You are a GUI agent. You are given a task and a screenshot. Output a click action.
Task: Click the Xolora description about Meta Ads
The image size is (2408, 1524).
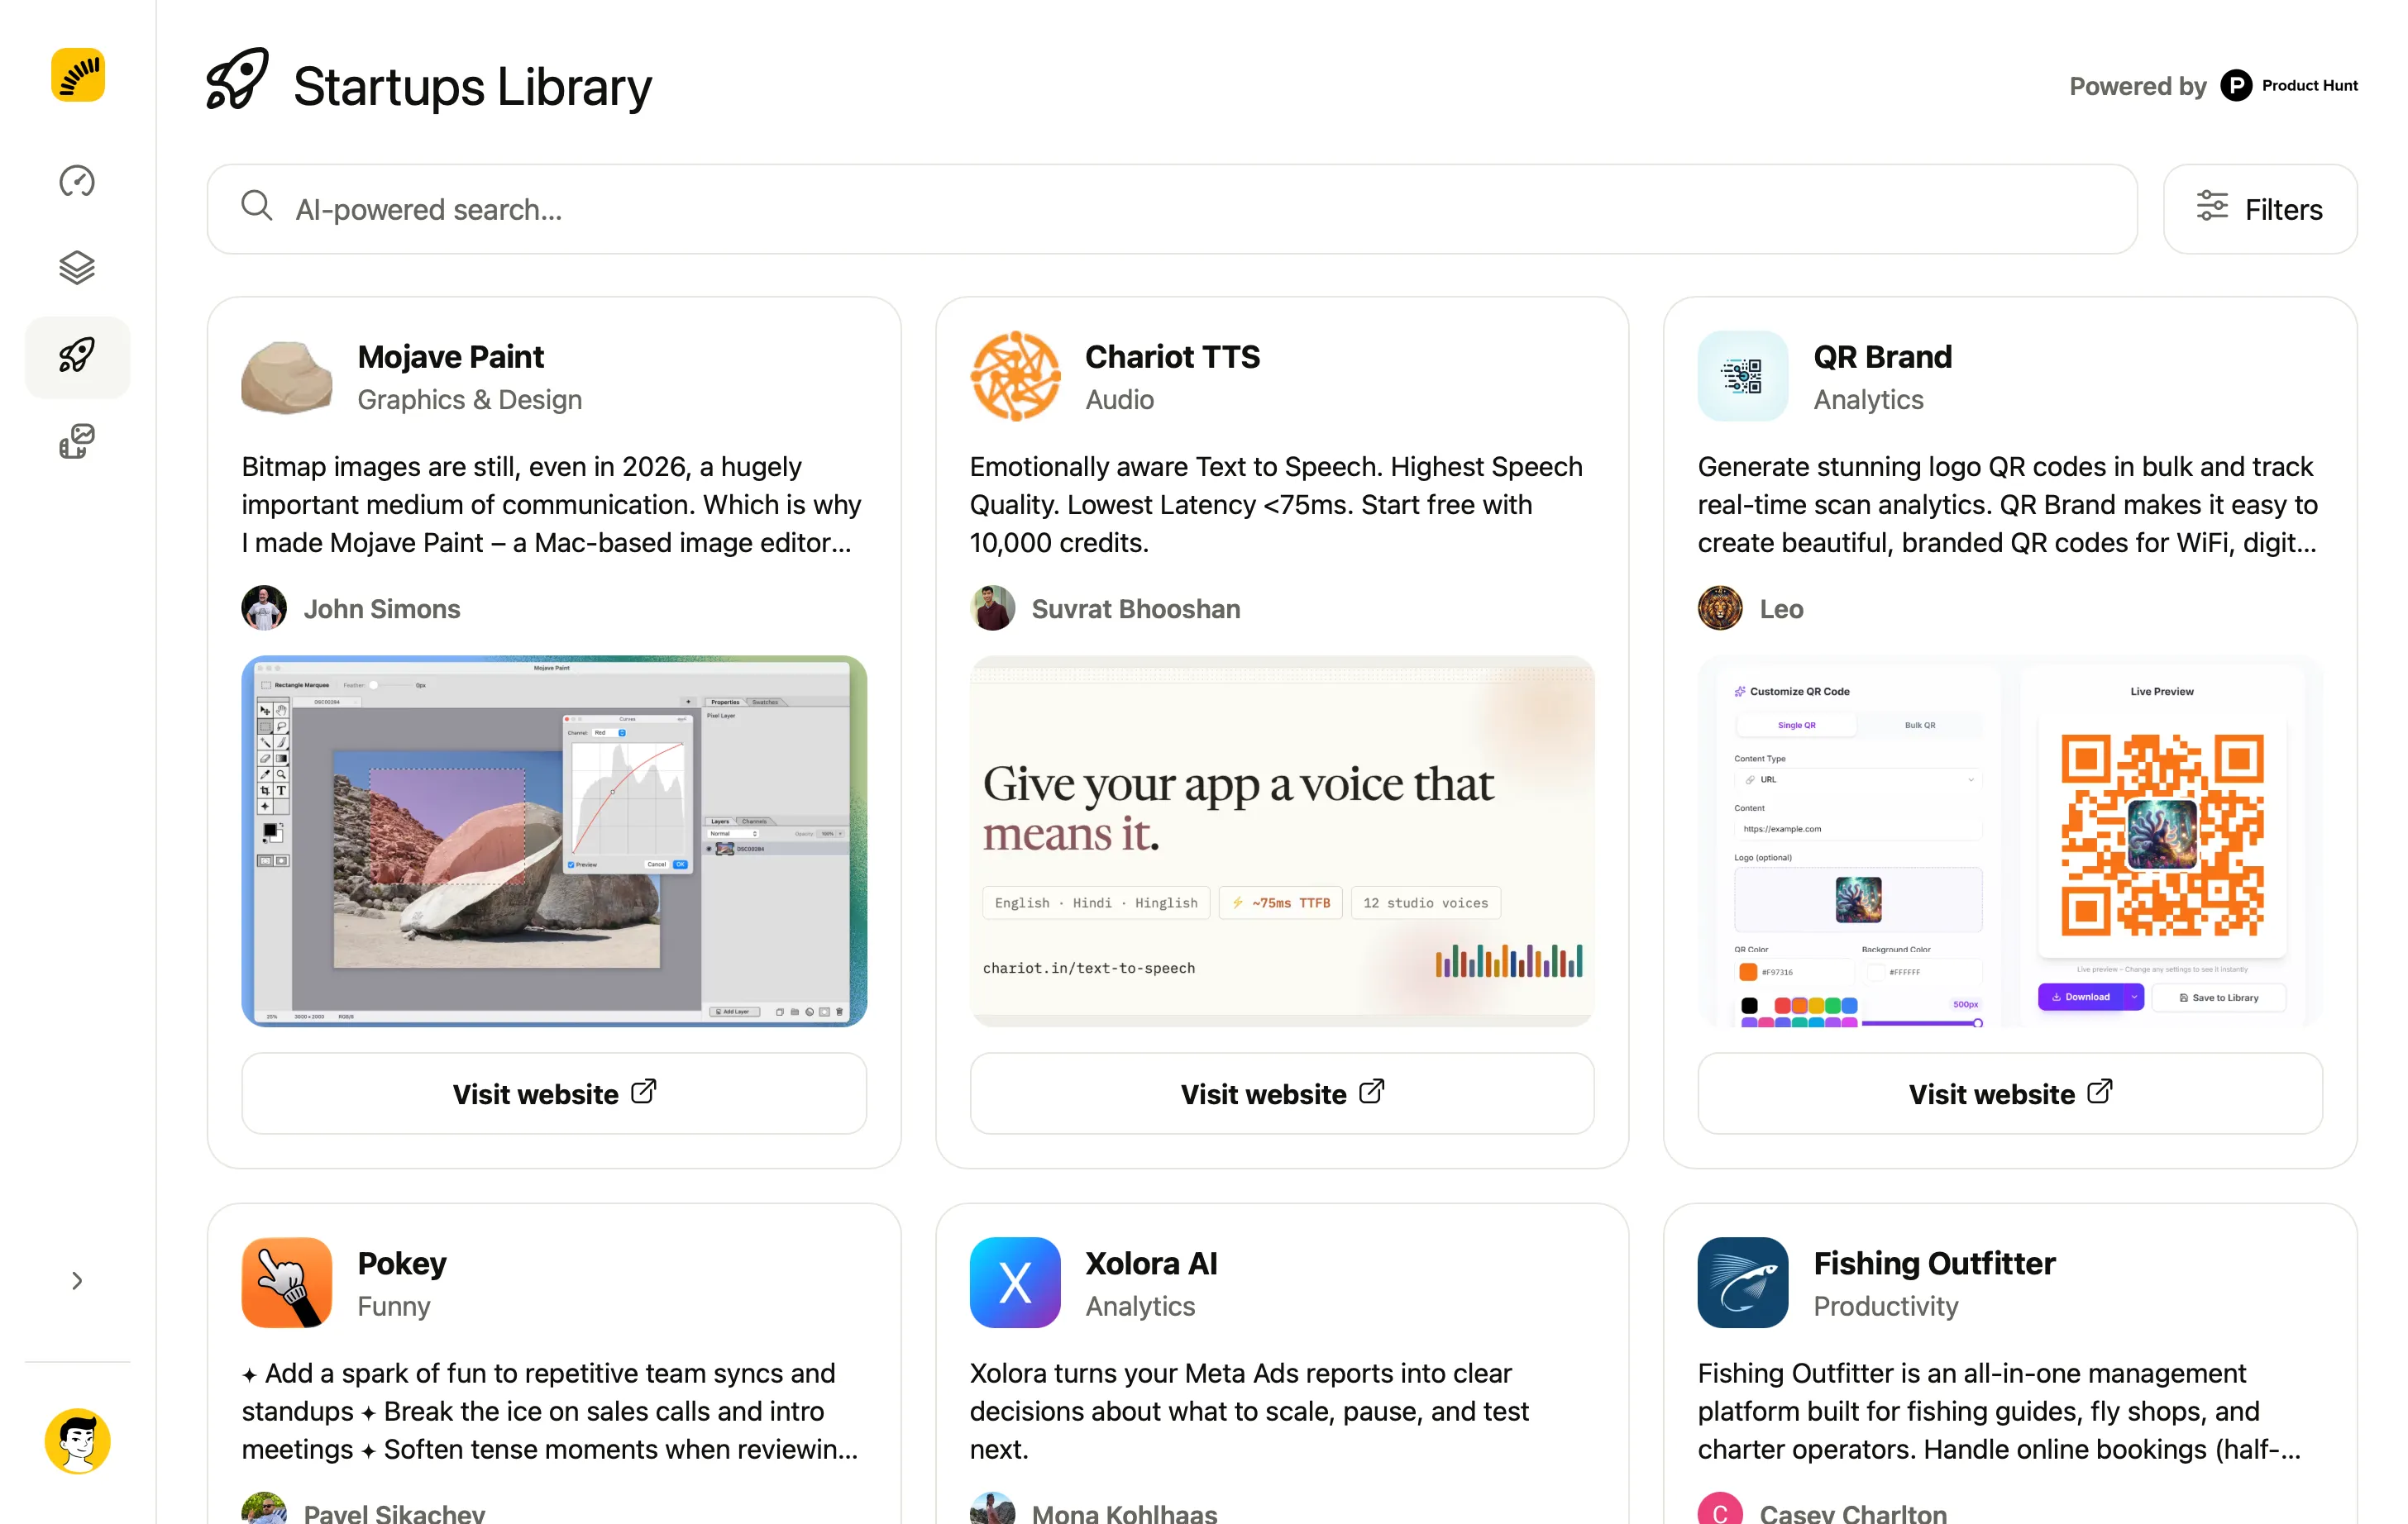tap(1249, 1411)
